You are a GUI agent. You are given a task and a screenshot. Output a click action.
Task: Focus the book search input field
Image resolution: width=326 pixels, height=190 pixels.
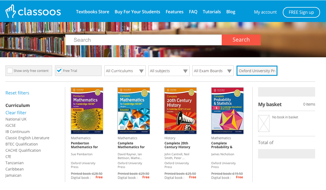[143, 40]
